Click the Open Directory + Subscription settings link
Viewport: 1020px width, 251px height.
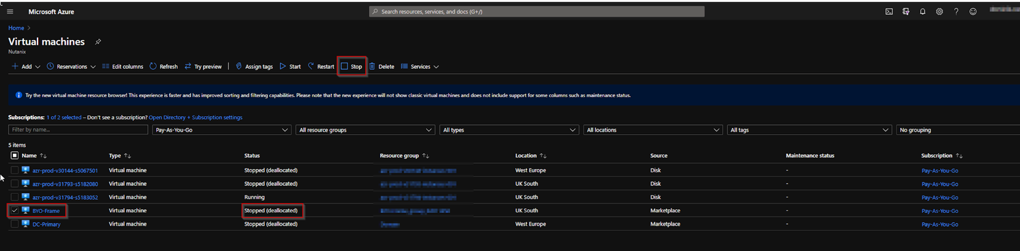[x=196, y=118]
